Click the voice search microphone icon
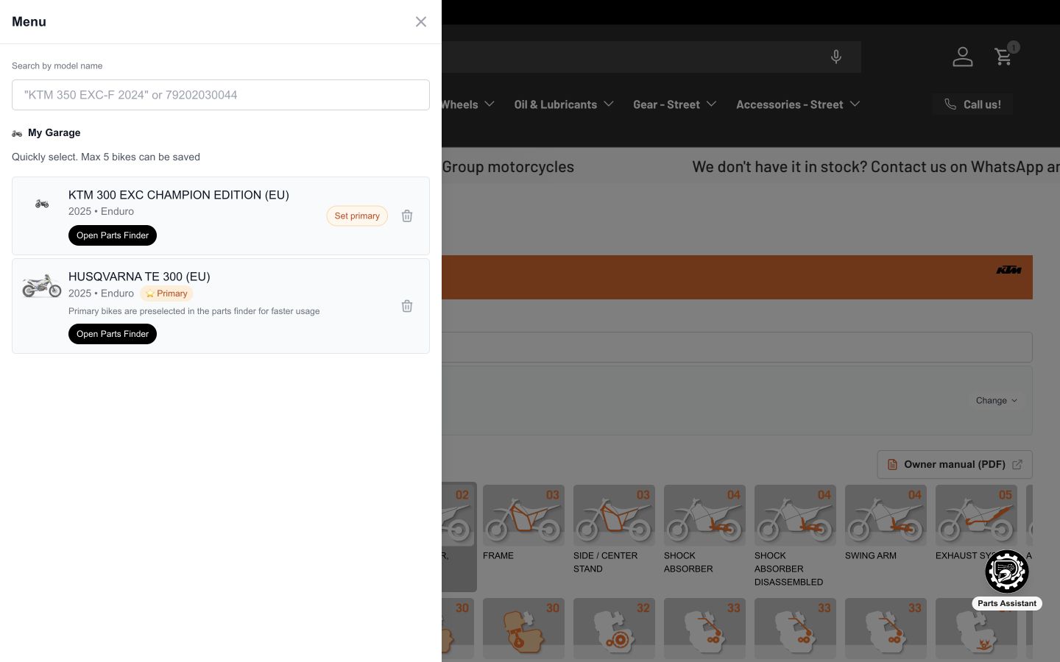 [x=836, y=57]
